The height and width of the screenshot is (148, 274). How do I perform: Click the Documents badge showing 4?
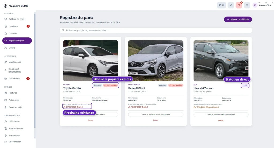click(x=28, y=79)
